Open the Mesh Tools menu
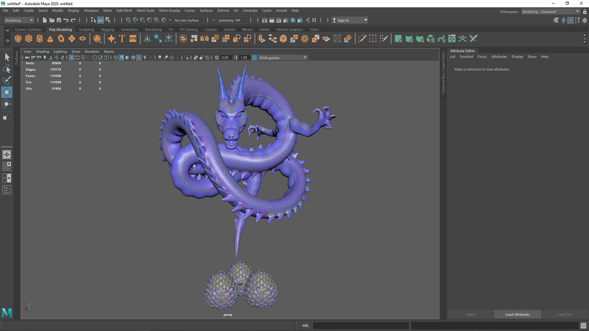 [x=145, y=10]
